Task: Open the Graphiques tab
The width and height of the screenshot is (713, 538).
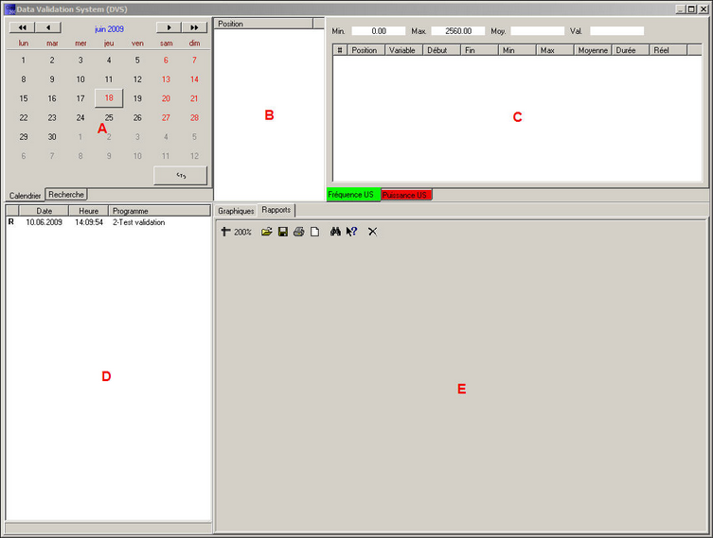Action: coord(236,211)
